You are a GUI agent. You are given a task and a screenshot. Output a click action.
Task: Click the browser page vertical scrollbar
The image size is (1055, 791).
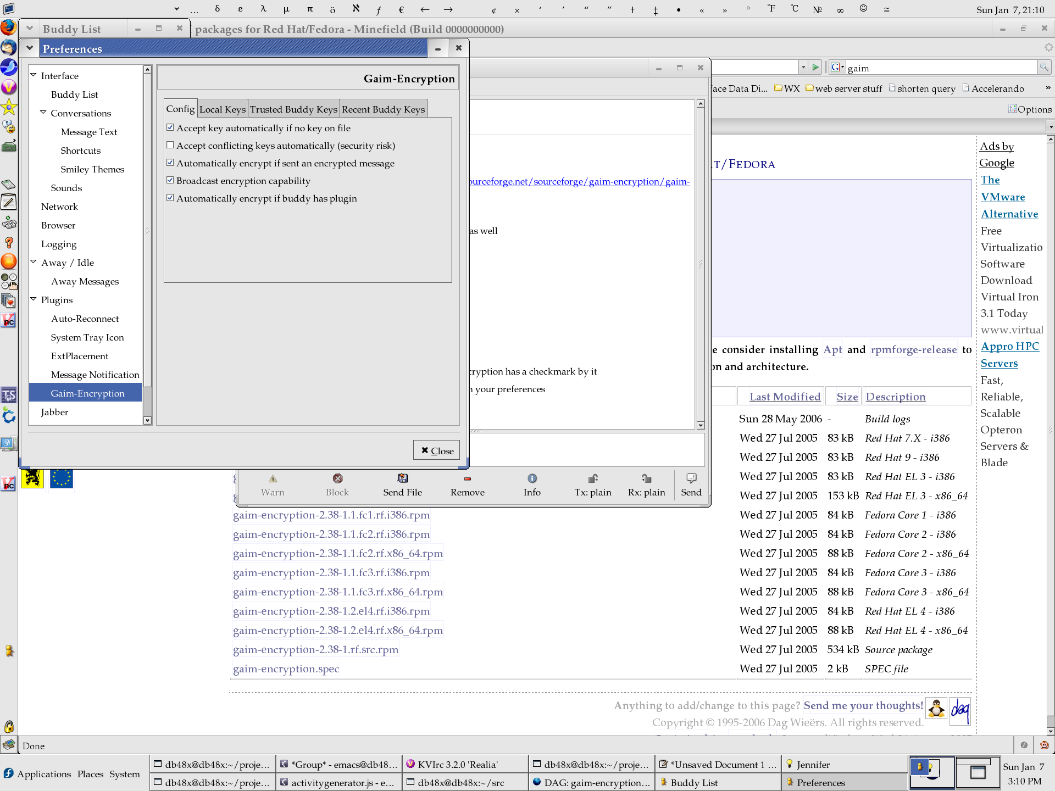[x=1051, y=434]
